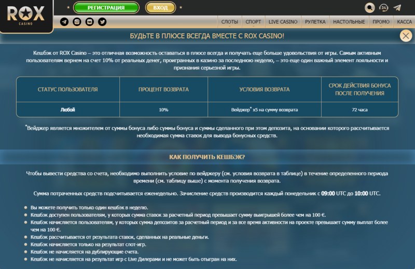The width and height of the screenshot is (415, 269).
Task: Select the СРОК ДЕЙСТВИЯ БОНУСА header
Action: (359, 89)
